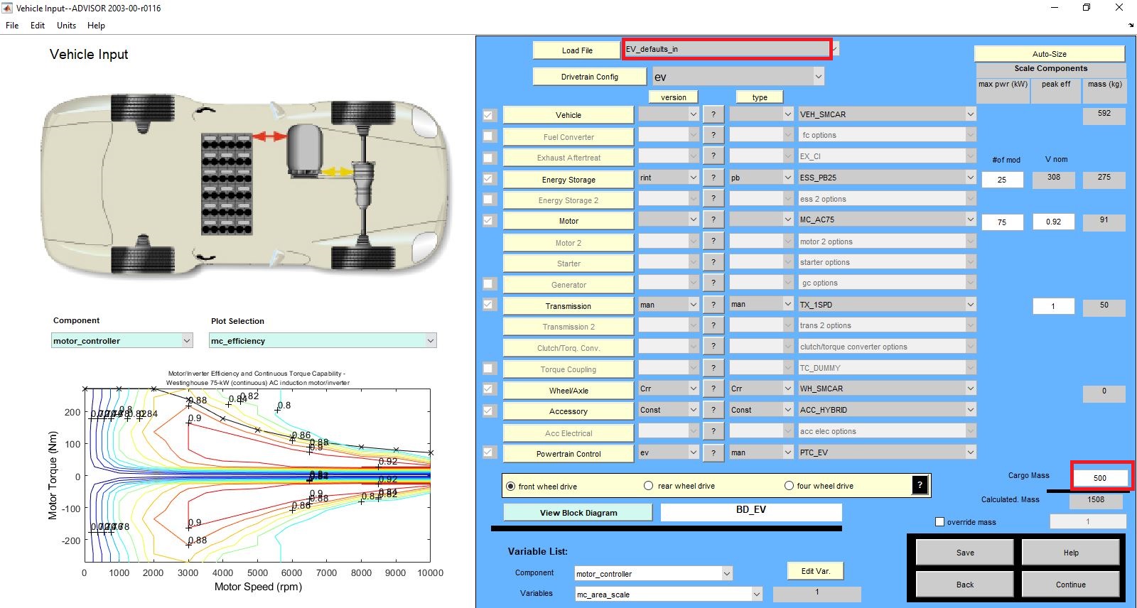
Task: Enable the Exhaust Aftertreat checkbox
Action: (x=488, y=158)
